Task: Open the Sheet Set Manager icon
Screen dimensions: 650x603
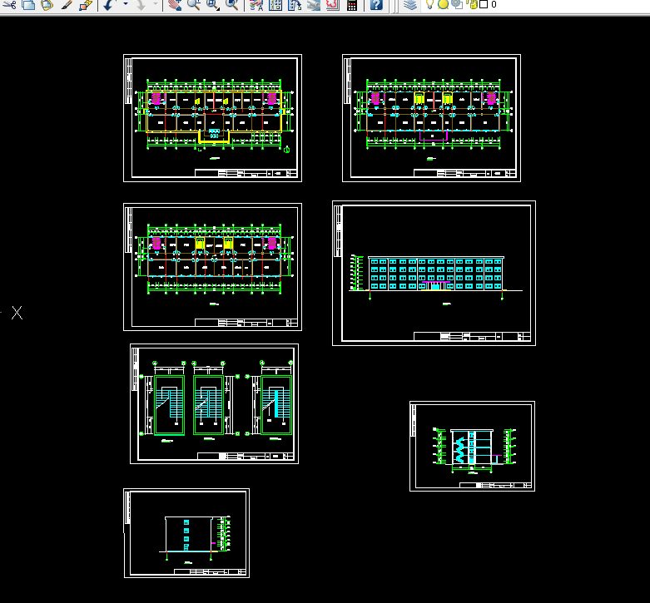Action: coord(314,5)
